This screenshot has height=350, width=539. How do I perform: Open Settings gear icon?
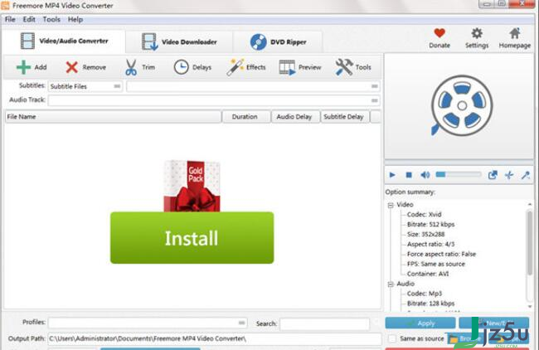point(477,33)
